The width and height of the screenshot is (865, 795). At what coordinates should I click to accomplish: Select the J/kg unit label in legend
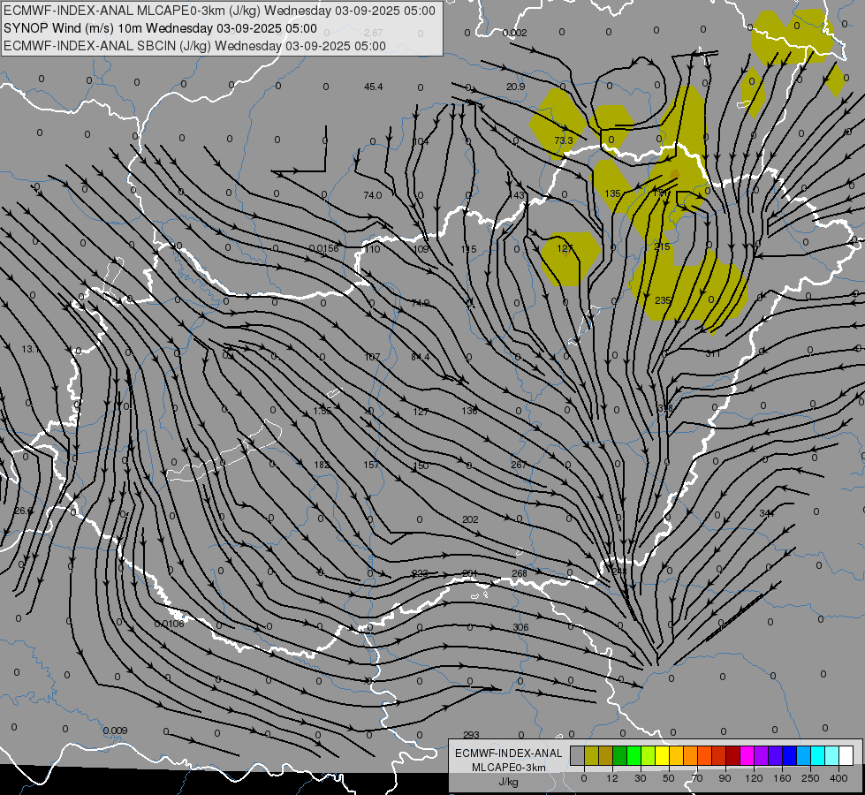coord(508,782)
